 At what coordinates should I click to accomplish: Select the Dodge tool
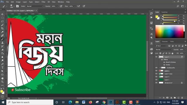coord(2,60)
